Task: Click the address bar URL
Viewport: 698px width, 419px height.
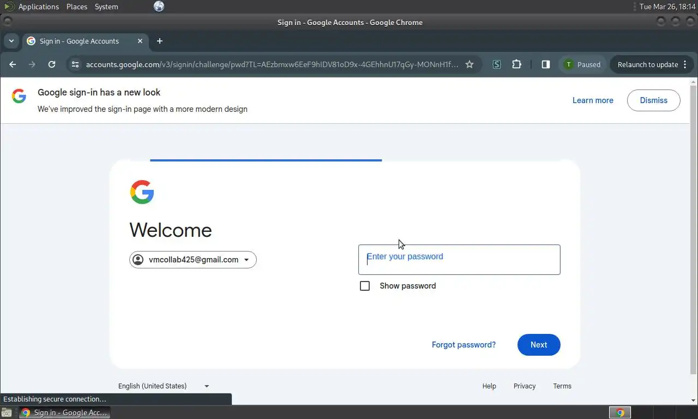Action: tap(272, 64)
